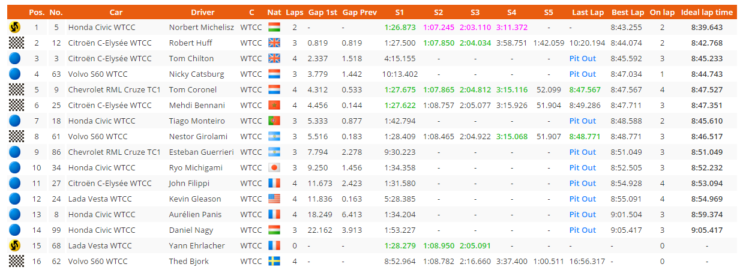The width and height of the screenshot is (740, 273).
Task: Click Pit Out link for Nicky Catsburg
Action: tap(583, 74)
